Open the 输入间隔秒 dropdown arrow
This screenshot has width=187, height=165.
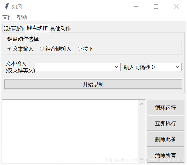pos(177,67)
